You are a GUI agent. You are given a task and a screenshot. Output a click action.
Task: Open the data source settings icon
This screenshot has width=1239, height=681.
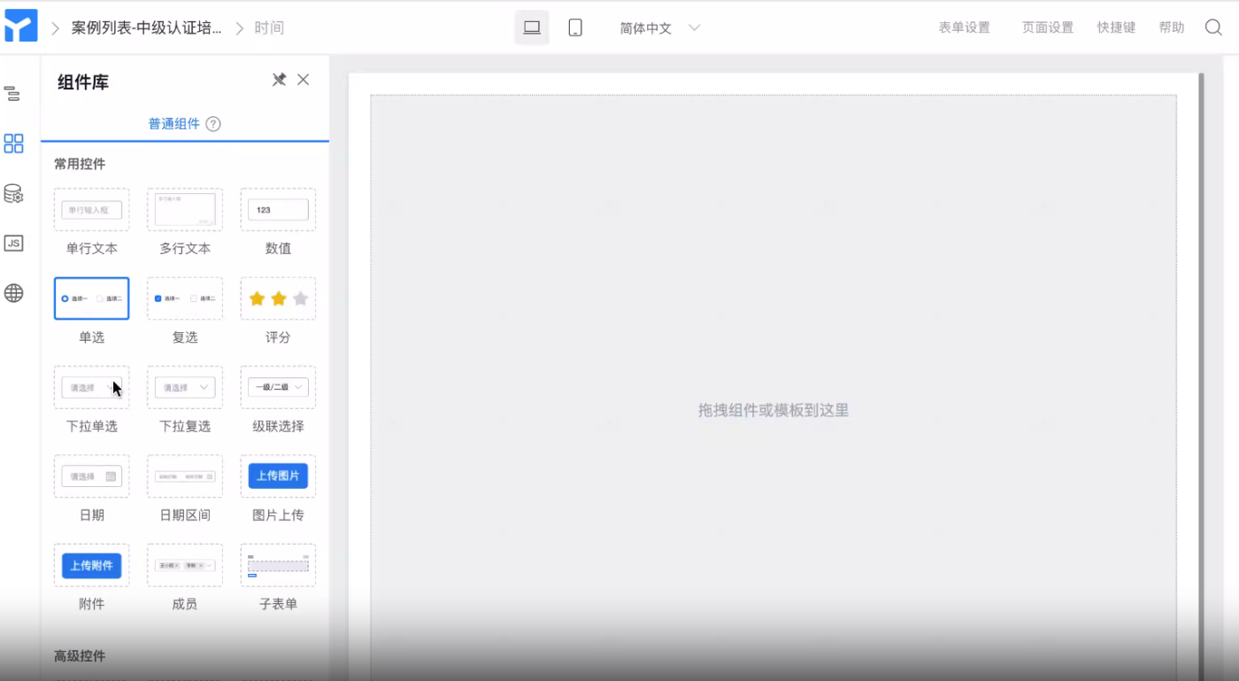point(13,194)
